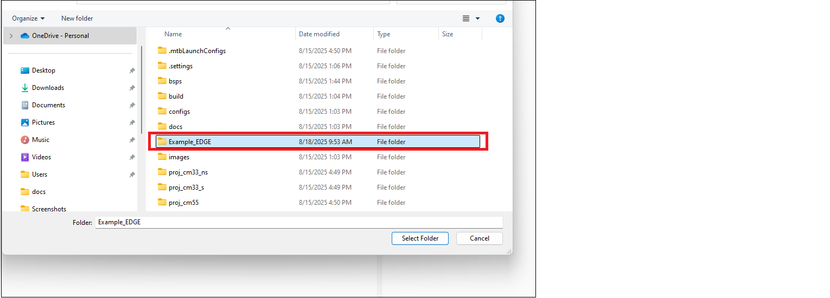Sort list by Name column header
The image size is (830, 298).
tap(173, 34)
